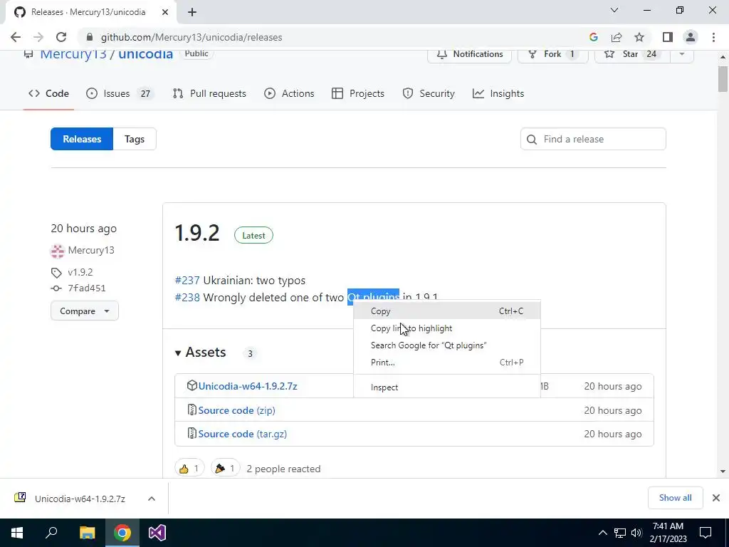Open the volume control in tray
The width and height of the screenshot is (729, 547).
[x=636, y=533]
